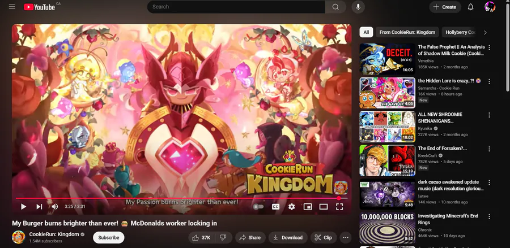Open more actions ellipsis below video
510x248 pixels.
pyautogui.click(x=346, y=238)
